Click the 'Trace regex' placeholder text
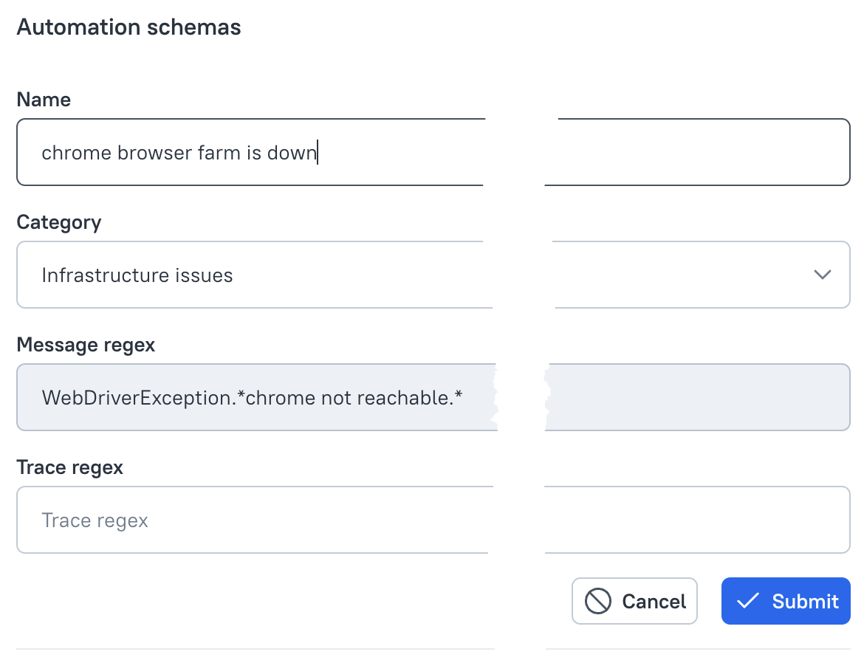Viewport: 864px width, 663px height. coord(95,521)
